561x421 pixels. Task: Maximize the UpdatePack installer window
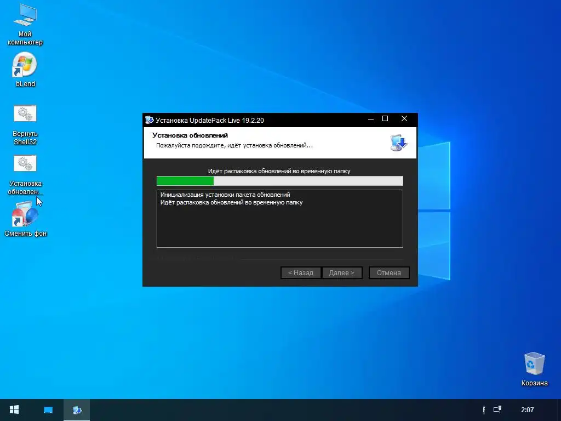click(385, 119)
